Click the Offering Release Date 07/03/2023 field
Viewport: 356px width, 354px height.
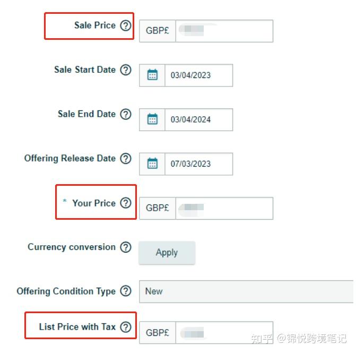click(198, 164)
